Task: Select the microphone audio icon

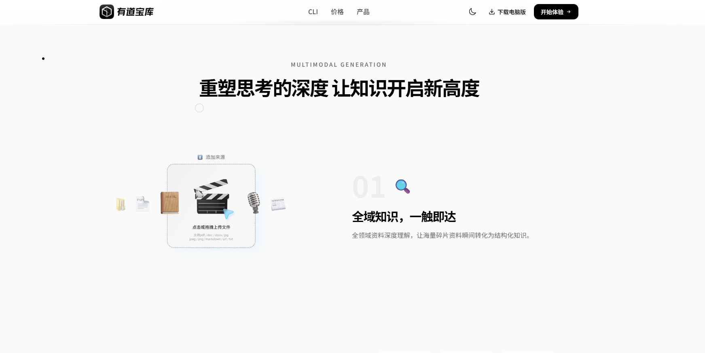Action: click(254, 203)
